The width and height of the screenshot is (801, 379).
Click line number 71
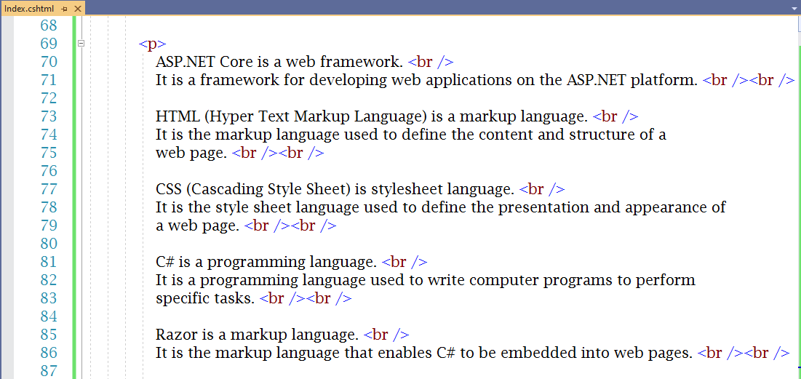point(49,80)
